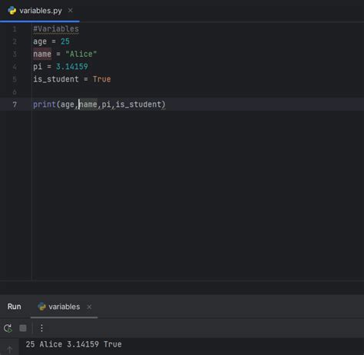Image resolution: width=364 pixels, height=355 pixels.
Task: Click line number 7 in the gutter
Action: (15, 105)
